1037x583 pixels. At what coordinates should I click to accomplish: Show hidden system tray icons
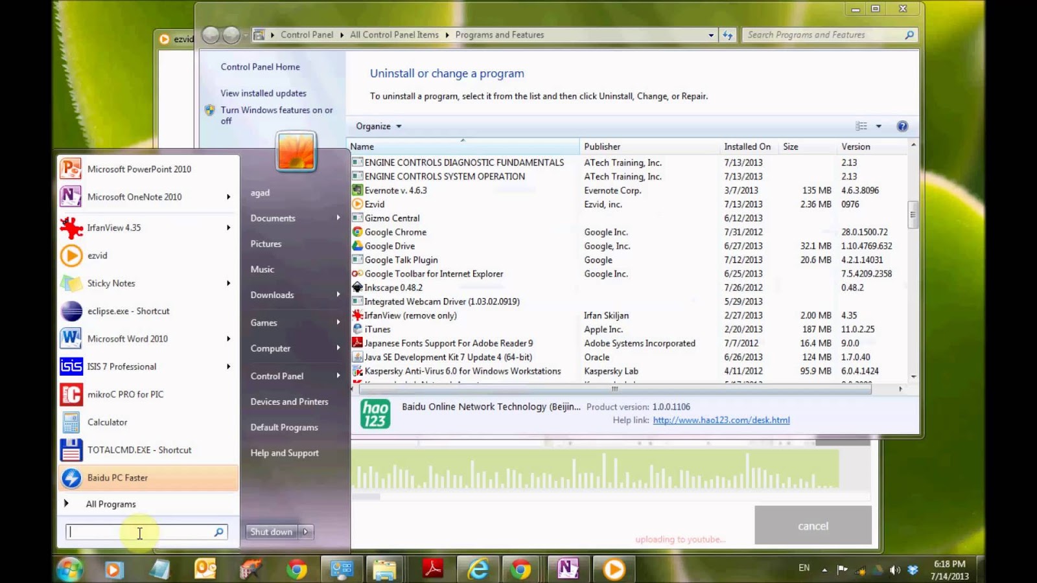tap(824, 570)
